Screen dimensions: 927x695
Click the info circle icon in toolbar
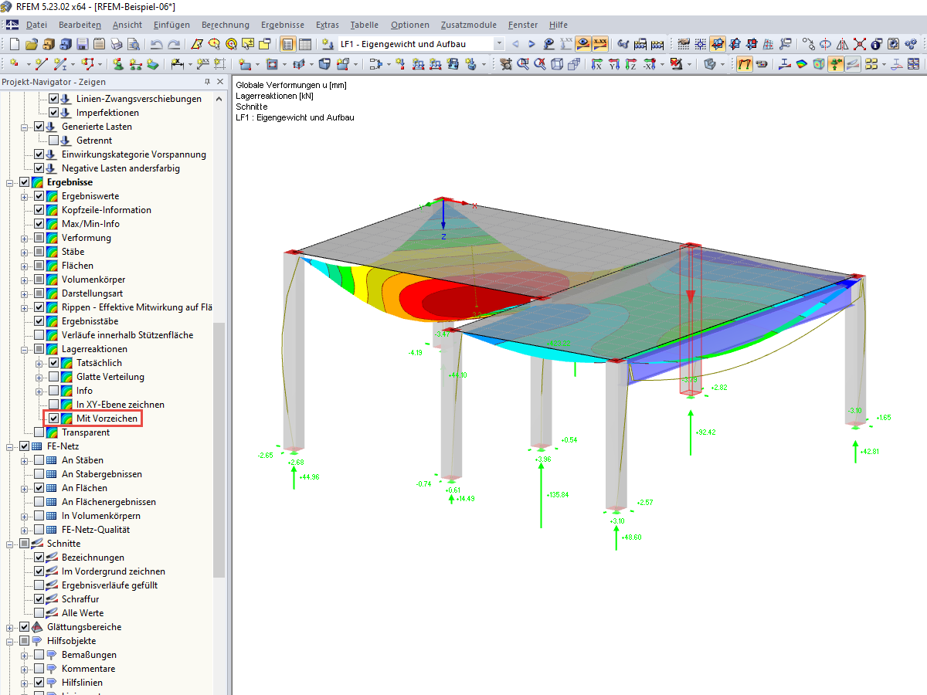pos(877,44)
